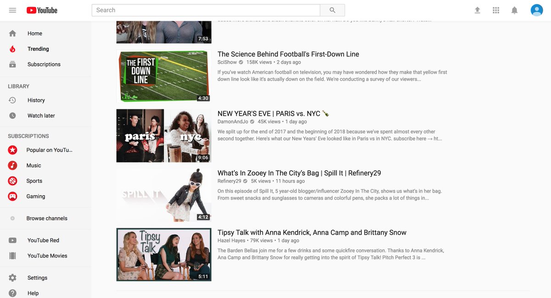551x298 pixels.
Task: Click the partially visible 7:53 video thumbnail
Action: click(164, 32)
